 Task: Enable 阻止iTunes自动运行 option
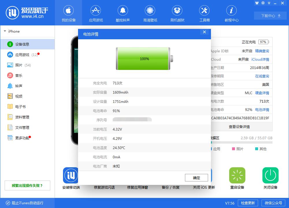pos(20,203)
